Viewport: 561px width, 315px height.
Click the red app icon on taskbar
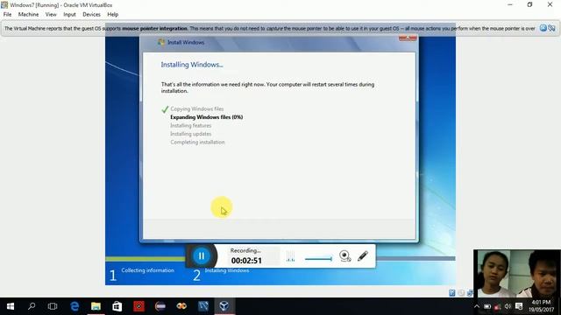tap(138, 306)
